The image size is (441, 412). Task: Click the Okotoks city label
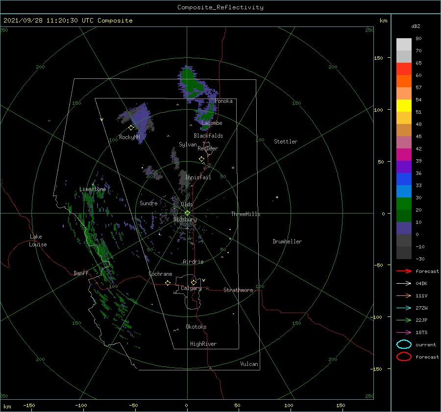[x=196, y=327]
